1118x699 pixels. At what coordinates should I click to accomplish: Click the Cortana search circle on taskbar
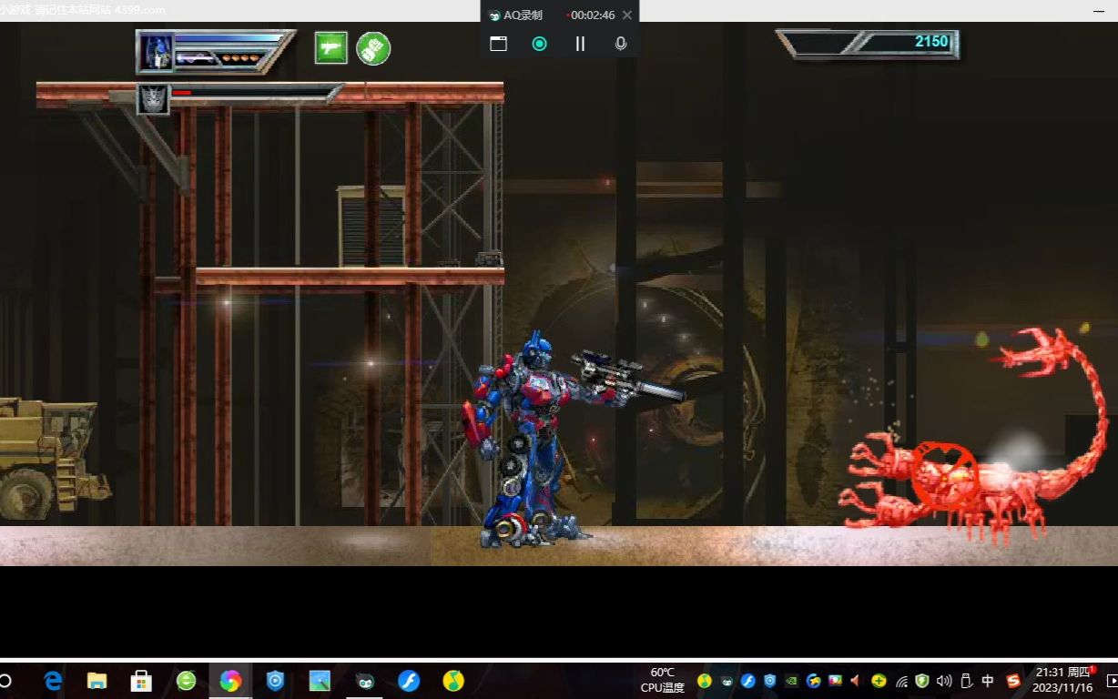pos(5,680)
